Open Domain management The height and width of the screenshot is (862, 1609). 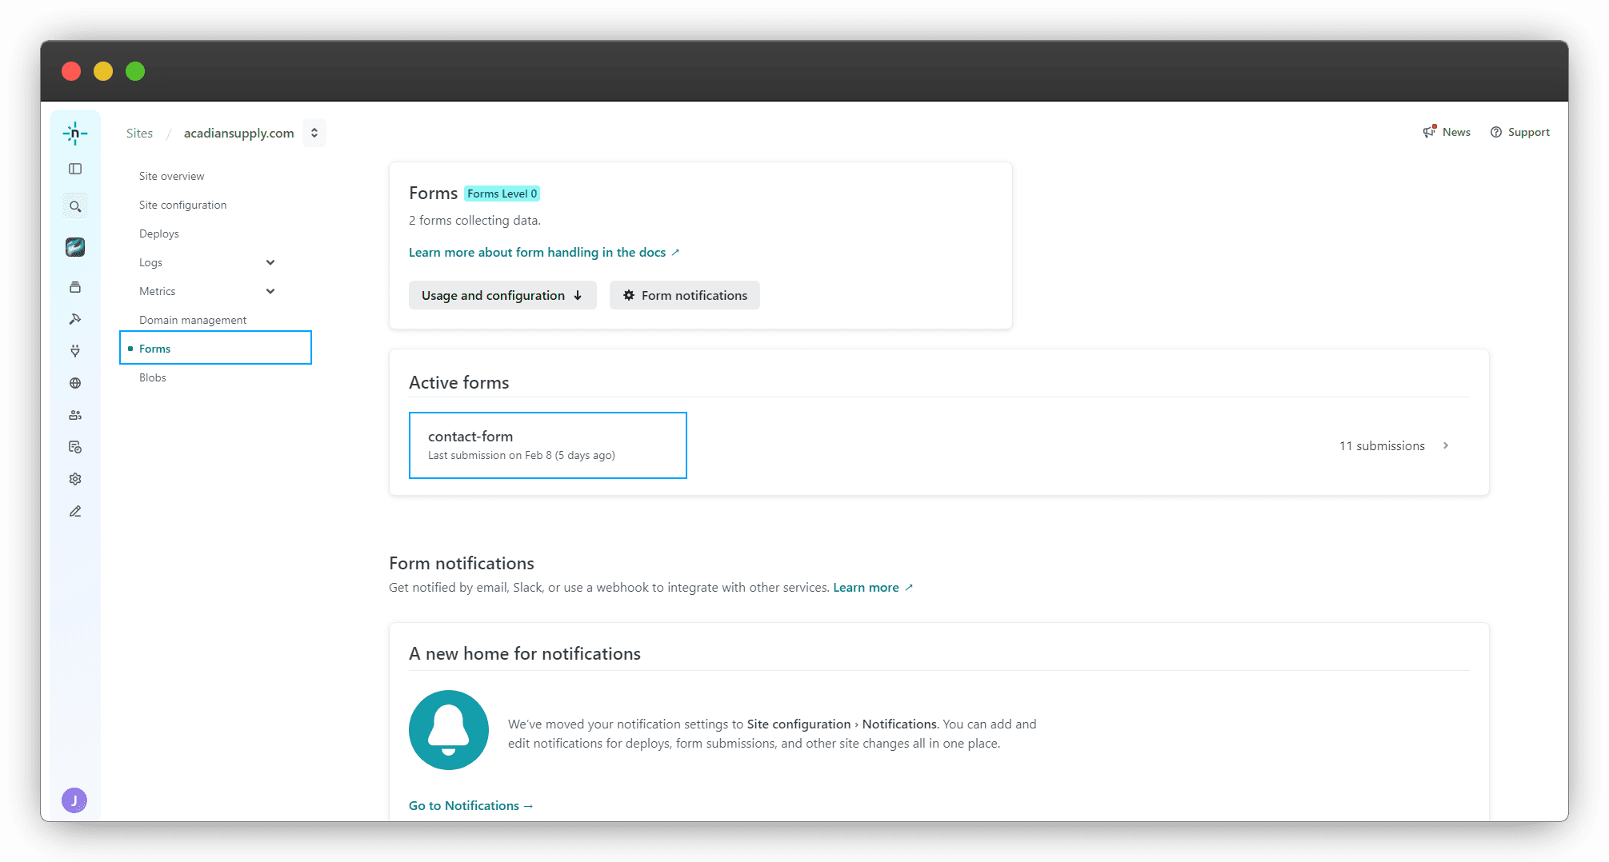pyautogui.click(x=192, y=320)
